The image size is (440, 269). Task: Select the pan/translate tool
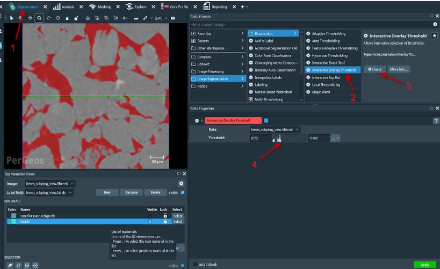pyautogui.click(x=30, y=18)
